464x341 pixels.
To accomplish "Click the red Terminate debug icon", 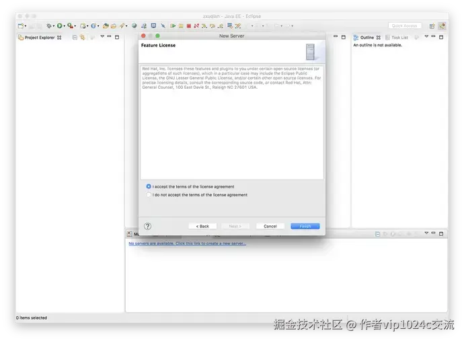I will [x=189, y=26].
